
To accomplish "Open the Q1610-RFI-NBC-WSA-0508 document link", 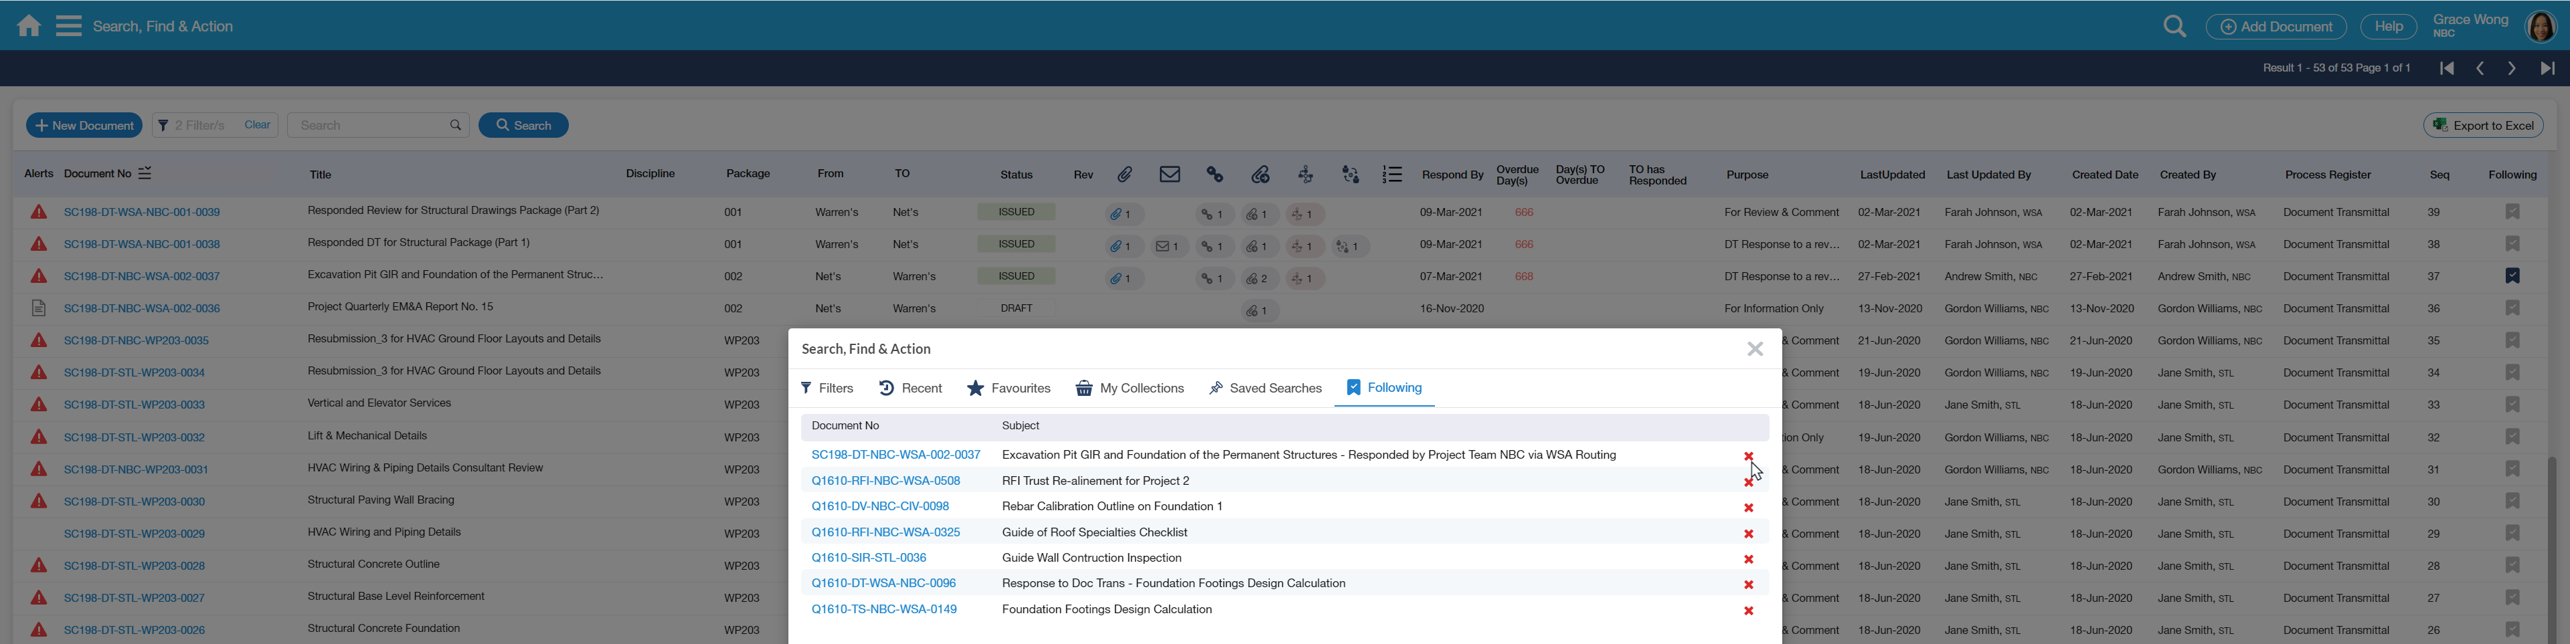I will pos(885,481).
